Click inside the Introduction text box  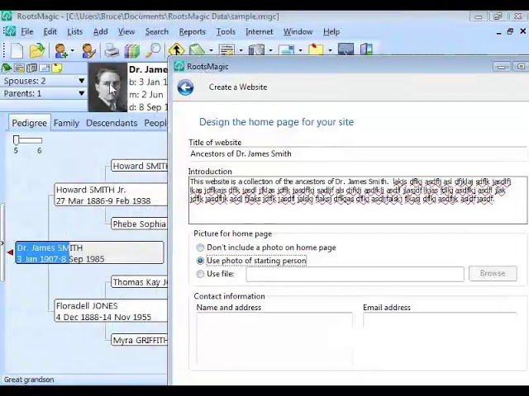pyautogui.click(x=358, y=200)
